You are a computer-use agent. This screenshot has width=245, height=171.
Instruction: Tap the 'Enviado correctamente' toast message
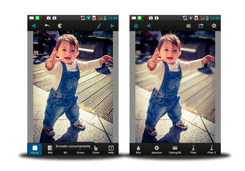[x=73, y=147]
